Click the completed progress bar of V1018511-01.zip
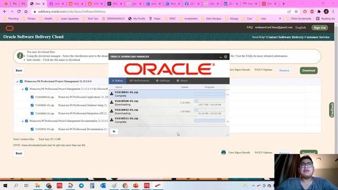Viewport: 338px width, 190px height. pyautogui.click(x=209, y=120)
